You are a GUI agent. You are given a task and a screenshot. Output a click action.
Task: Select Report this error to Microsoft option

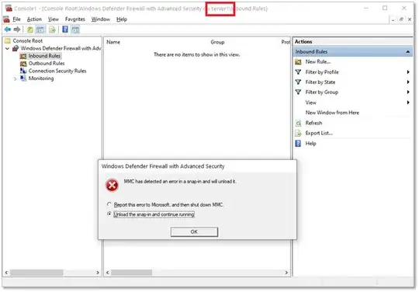click(165, 205)
